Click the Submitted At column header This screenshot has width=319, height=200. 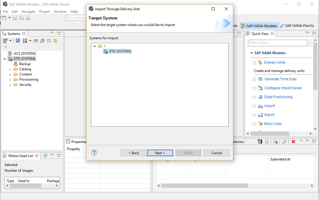point(280,159)
